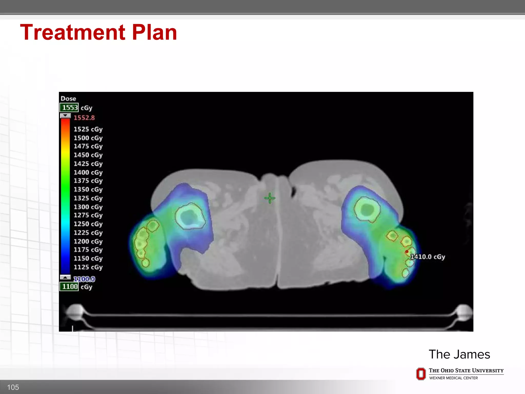Screen dimensions: 525x394
Task: Click the 1450 cGy scale label
Action: (x=88, y=155)
